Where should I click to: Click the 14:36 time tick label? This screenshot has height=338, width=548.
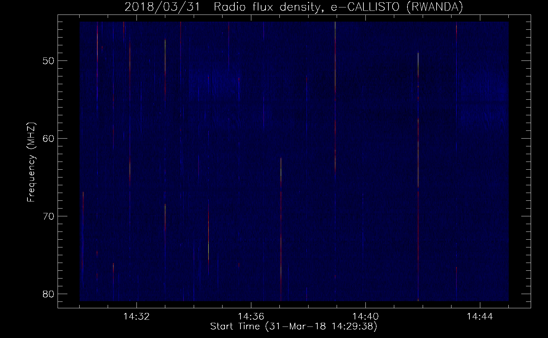251,317
